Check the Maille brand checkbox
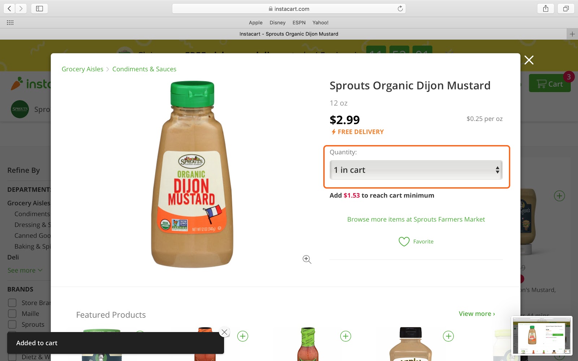 pos(12,314)
